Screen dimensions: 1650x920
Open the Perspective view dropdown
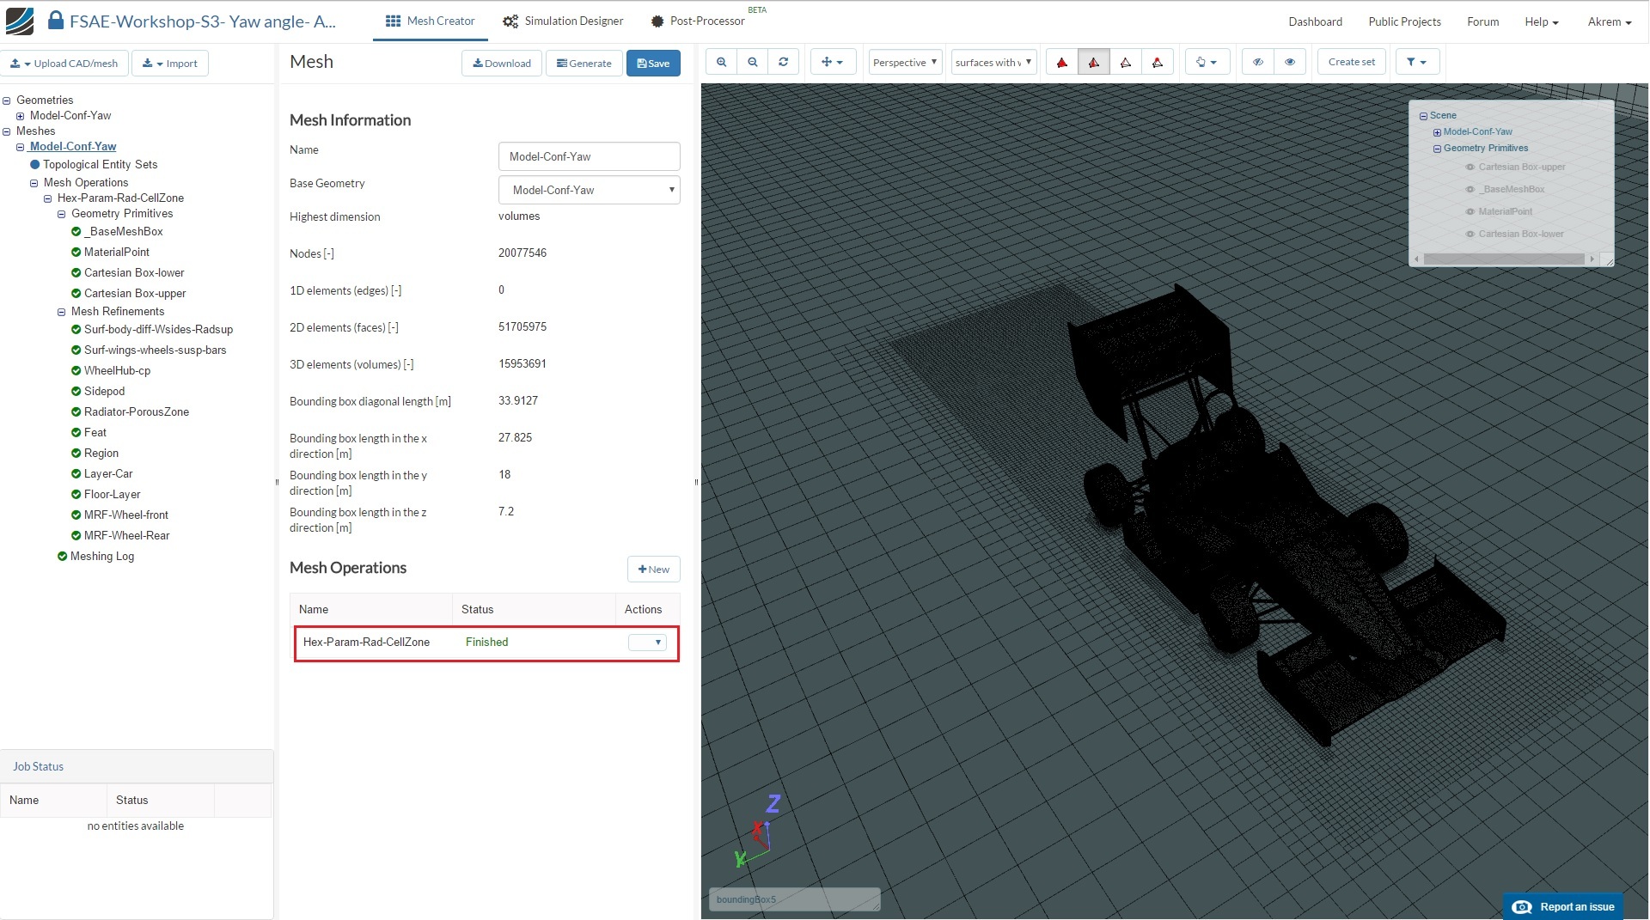pyautogui.click(x=904, y=62)
